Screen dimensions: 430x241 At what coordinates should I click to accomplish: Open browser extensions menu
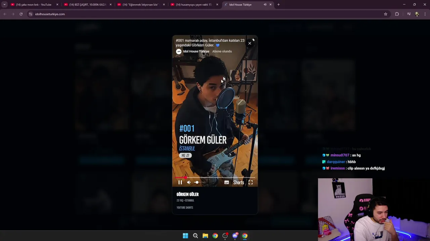(397, 14)
